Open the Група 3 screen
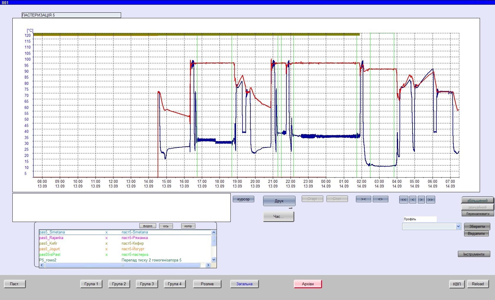 point(147,284)
